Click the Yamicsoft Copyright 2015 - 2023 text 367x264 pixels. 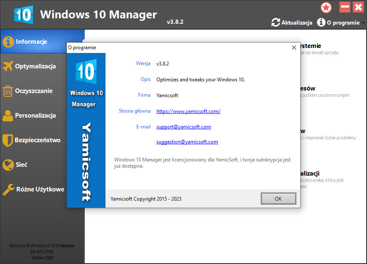pos(146,199)
